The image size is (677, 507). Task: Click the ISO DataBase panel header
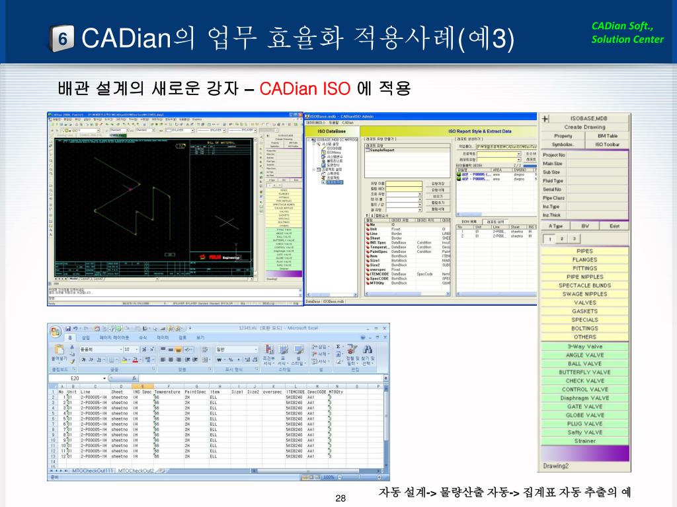point(332,131)
